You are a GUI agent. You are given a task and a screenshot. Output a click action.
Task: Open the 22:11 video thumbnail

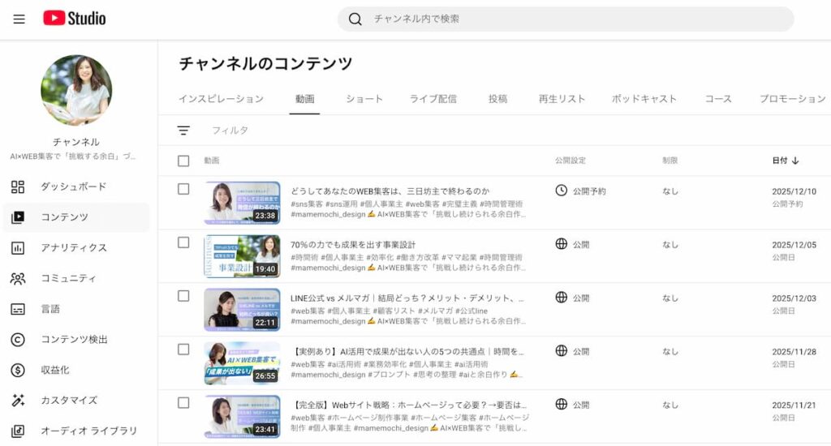(x=242, y=310)
